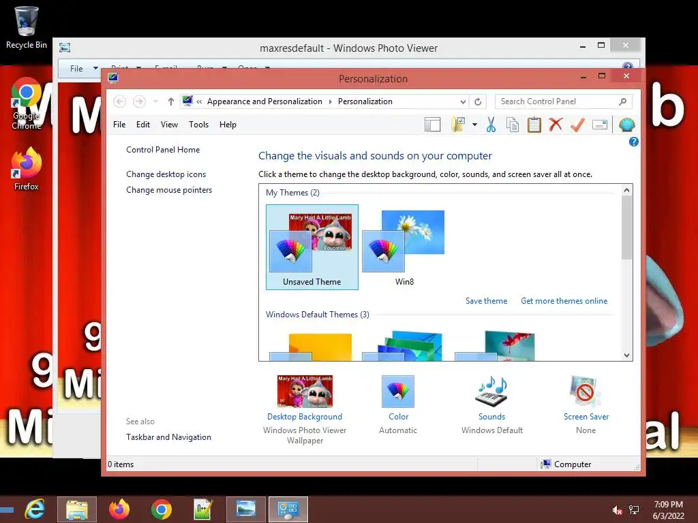Select the red flower default theme
698x523 pixels.
(x=495, y=346)
